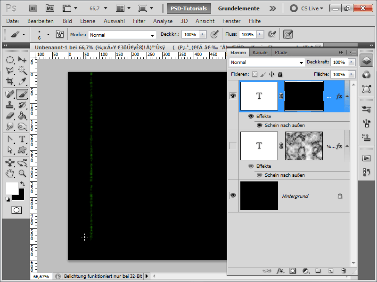The height and width of the screenshot is (282, 377).
Task: Toggle tablet pressure for size
Action: 288,34
